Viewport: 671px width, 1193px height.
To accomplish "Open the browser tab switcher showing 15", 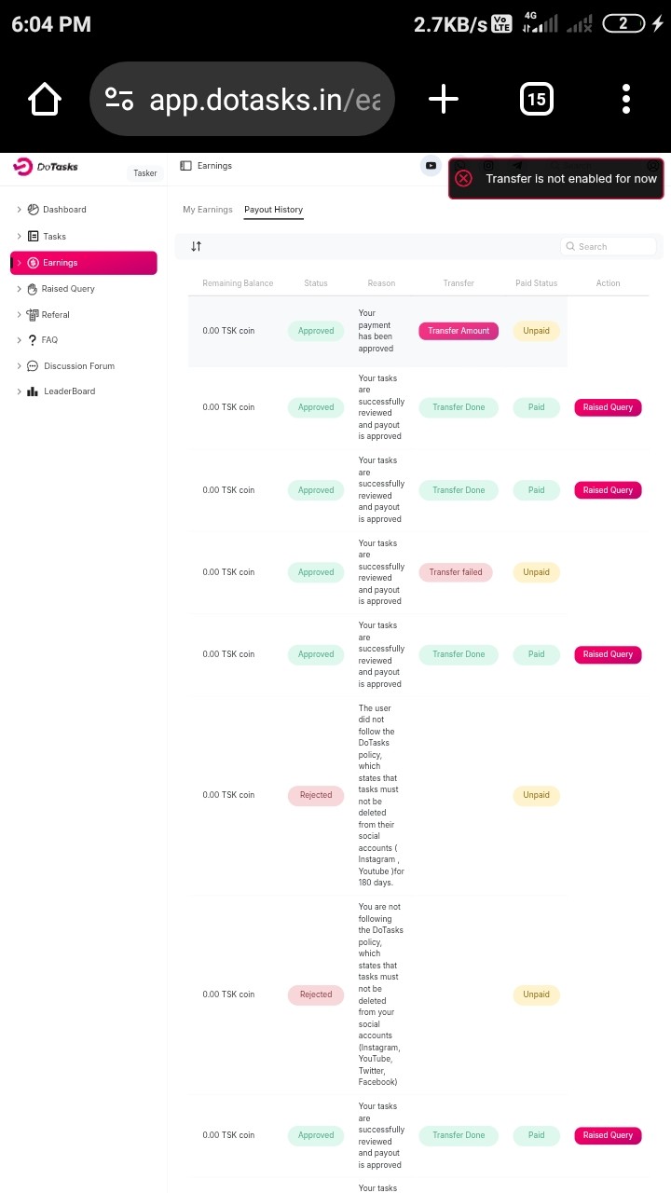I will point(536,99).
